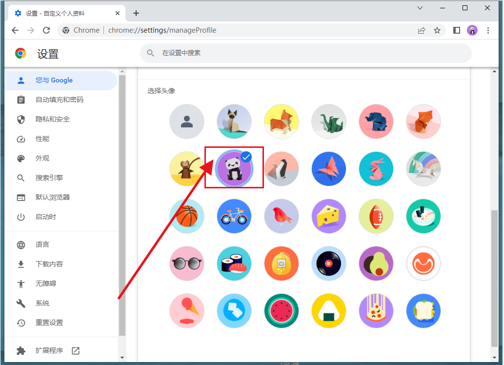Bookmark this page with the star icon
The image size is (504, 365).
(437, 30)
